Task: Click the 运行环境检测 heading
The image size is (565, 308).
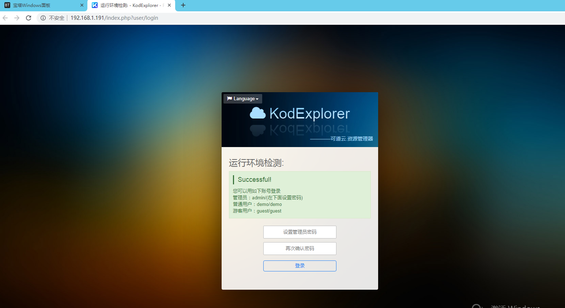Action: [x=256, y=163]
